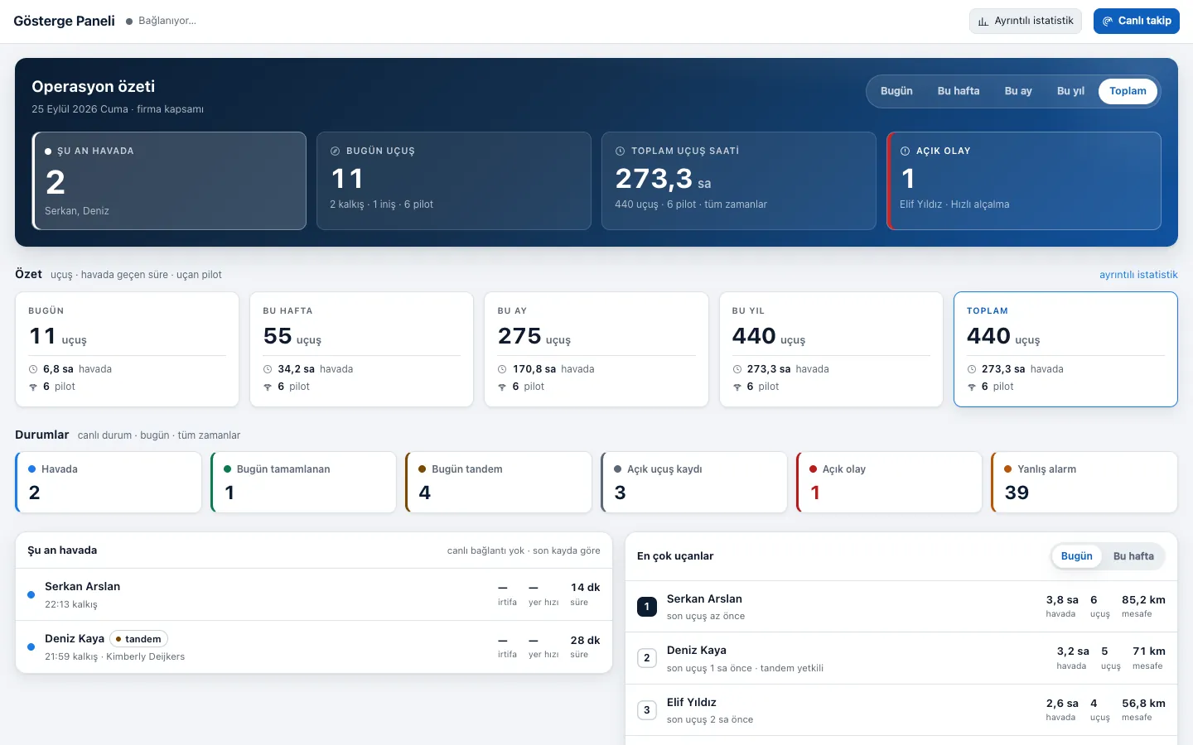Click the Bağlanıyor... connection status
The height and width of the screenshot is (745, 1193).
(x=162, y=21)
